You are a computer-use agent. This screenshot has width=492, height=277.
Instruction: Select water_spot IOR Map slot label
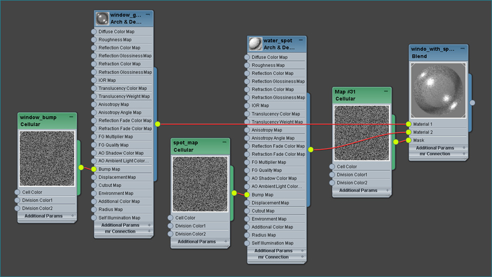click(x=260, y=106)
